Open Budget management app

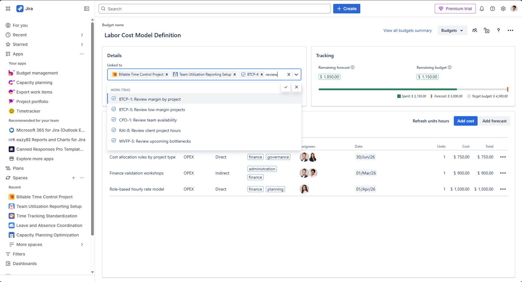point(37,73)
